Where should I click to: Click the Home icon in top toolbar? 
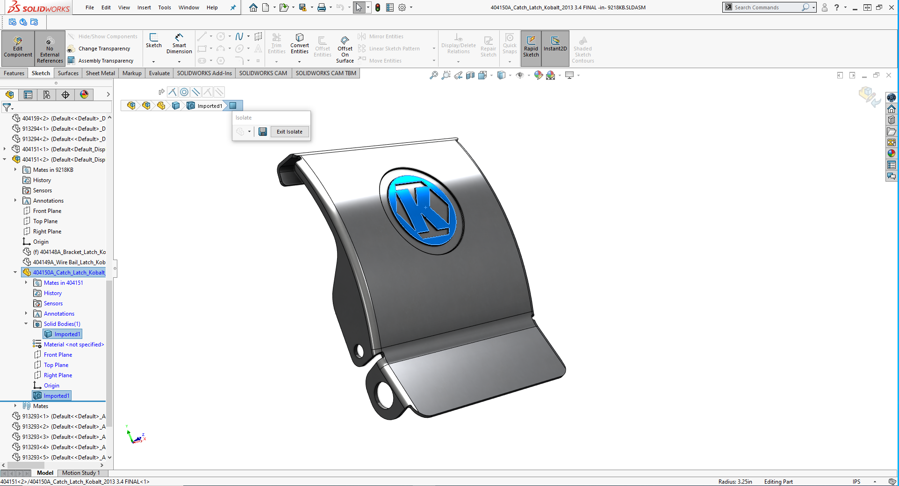coord(253,7)
